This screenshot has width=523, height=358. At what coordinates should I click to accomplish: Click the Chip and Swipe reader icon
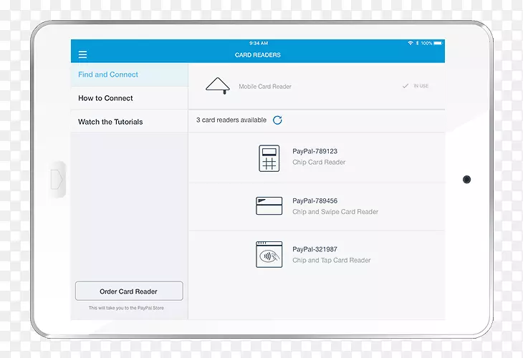tap(269, 206)
